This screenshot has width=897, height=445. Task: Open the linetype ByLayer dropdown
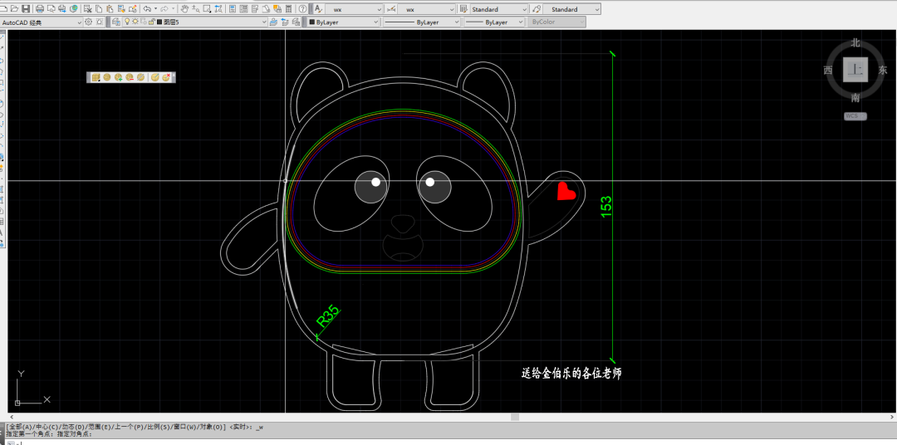click(422, 22)
